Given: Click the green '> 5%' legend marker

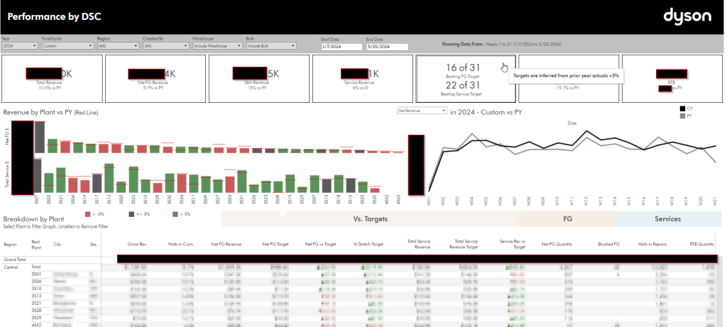Looking at the screenshot, I should [x=176, y=214].
